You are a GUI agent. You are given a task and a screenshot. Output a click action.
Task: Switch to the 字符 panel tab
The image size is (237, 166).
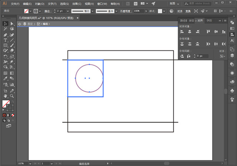pos(209,21)
